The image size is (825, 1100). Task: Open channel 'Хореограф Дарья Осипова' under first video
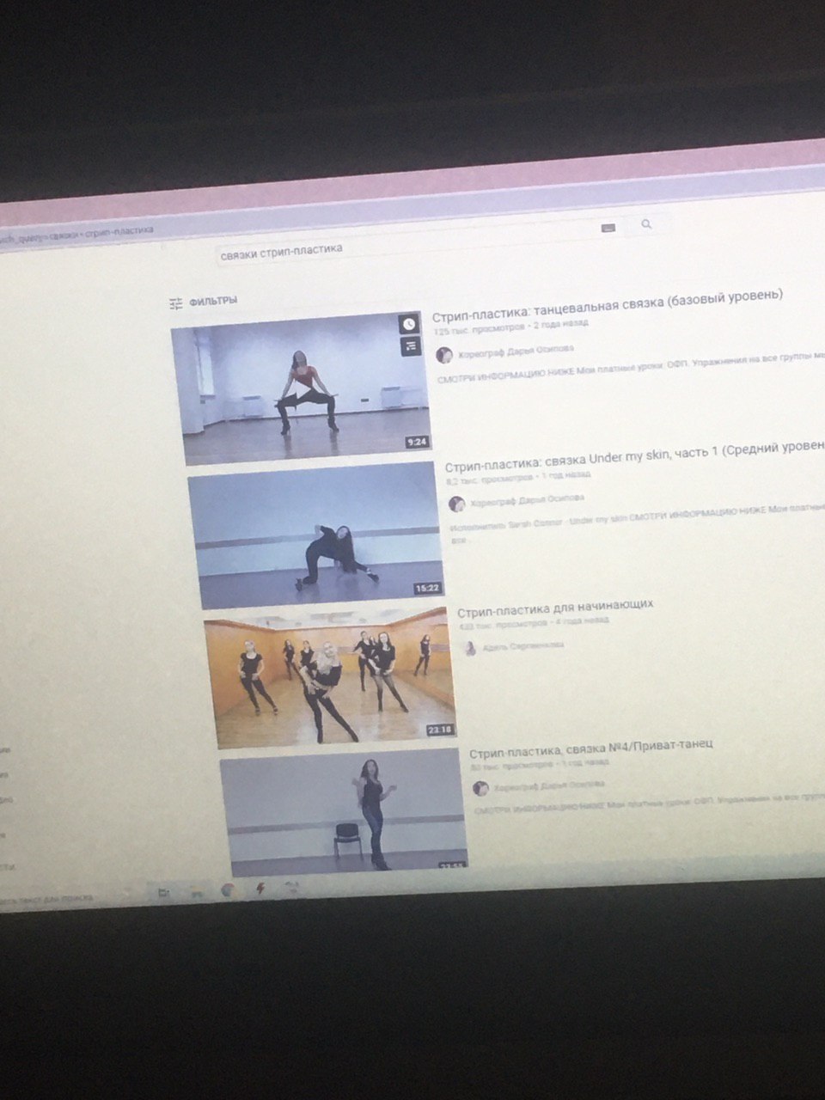(516, 351)
